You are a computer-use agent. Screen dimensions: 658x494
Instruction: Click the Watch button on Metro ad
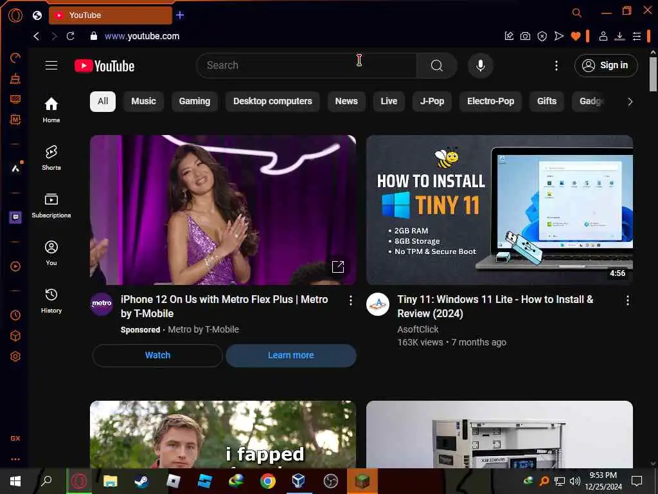click(157, 355)
